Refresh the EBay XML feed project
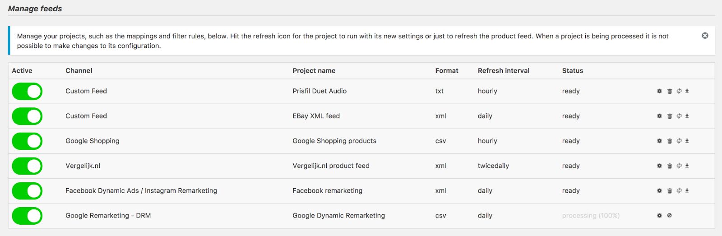722x236 pixels. (x=679, y=116)
